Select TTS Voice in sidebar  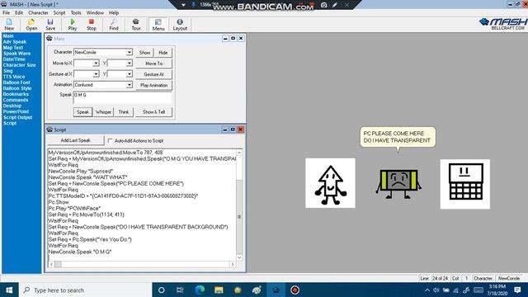point(14,77)
